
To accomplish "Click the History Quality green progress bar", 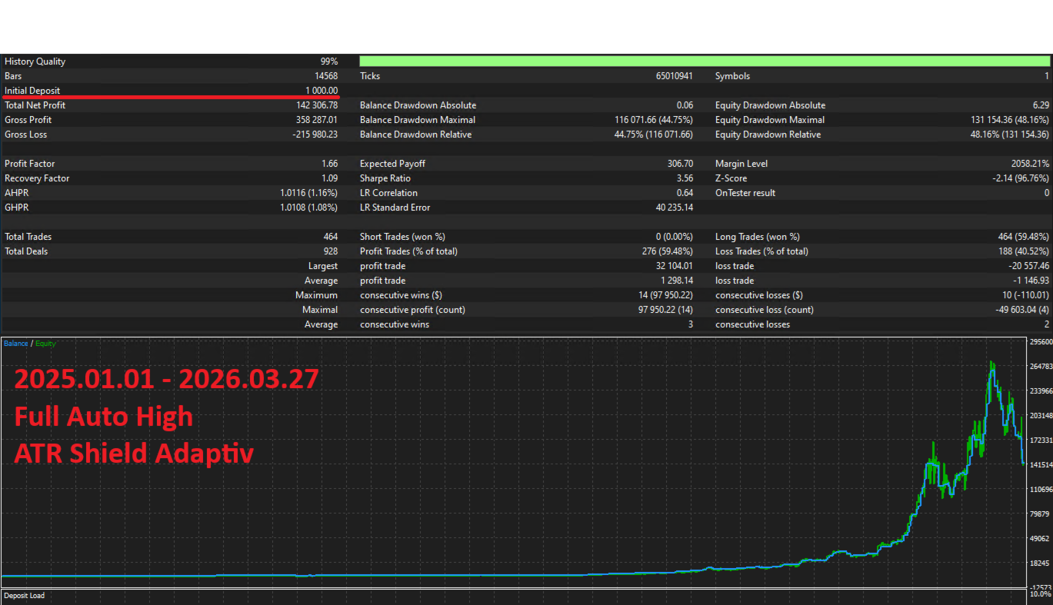I will (x=705, y=61).
